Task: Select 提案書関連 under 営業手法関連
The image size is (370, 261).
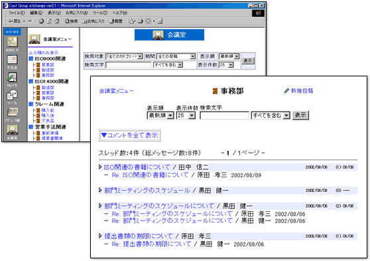Action: (52, 138)
